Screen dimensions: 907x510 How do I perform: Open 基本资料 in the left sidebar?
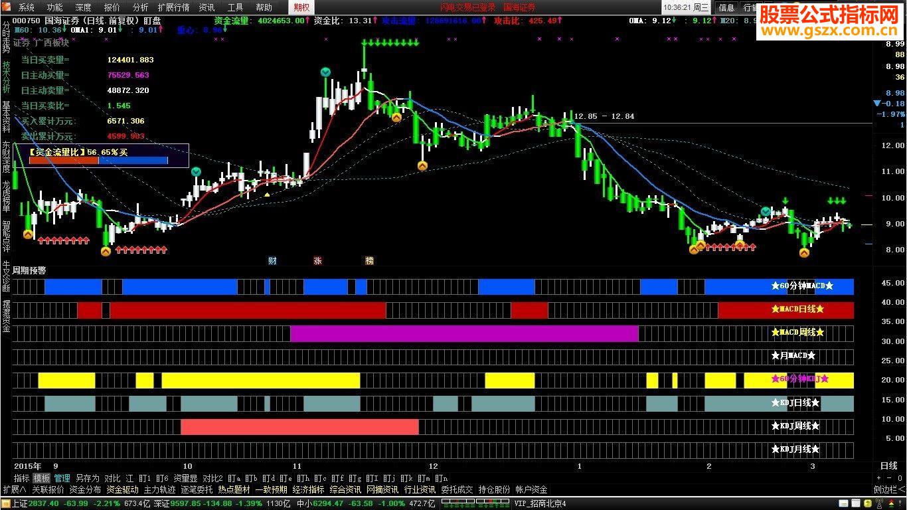coord(6,117)
